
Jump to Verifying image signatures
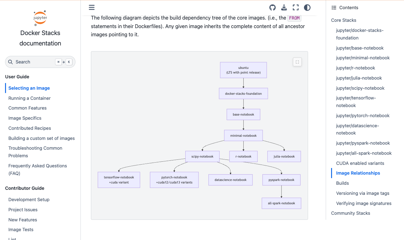point(364,203)
